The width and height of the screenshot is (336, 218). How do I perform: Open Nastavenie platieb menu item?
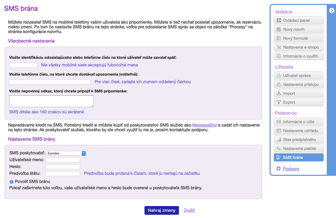298,148
